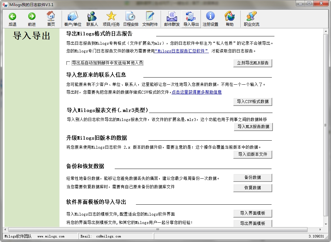Viewport: 331px width, 242px height.
Task: Click 立刻导出MLR报告 to export report
Action: coord(253,63)
